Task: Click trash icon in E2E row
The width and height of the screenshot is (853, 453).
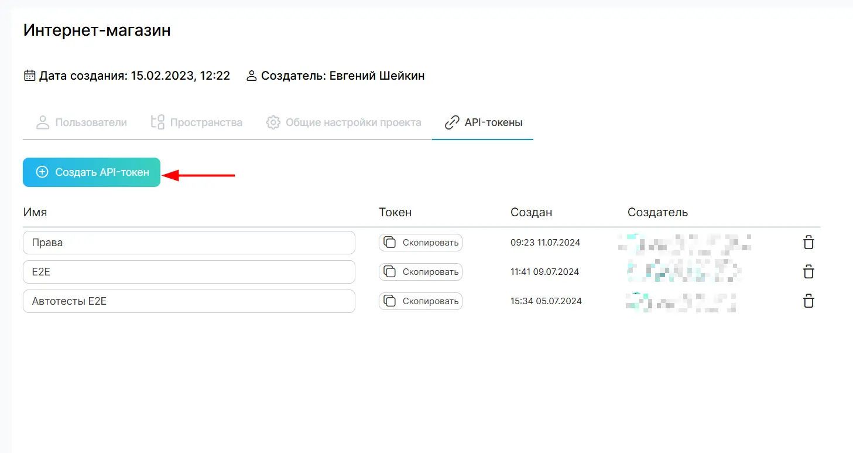Action: click(808, 272)
